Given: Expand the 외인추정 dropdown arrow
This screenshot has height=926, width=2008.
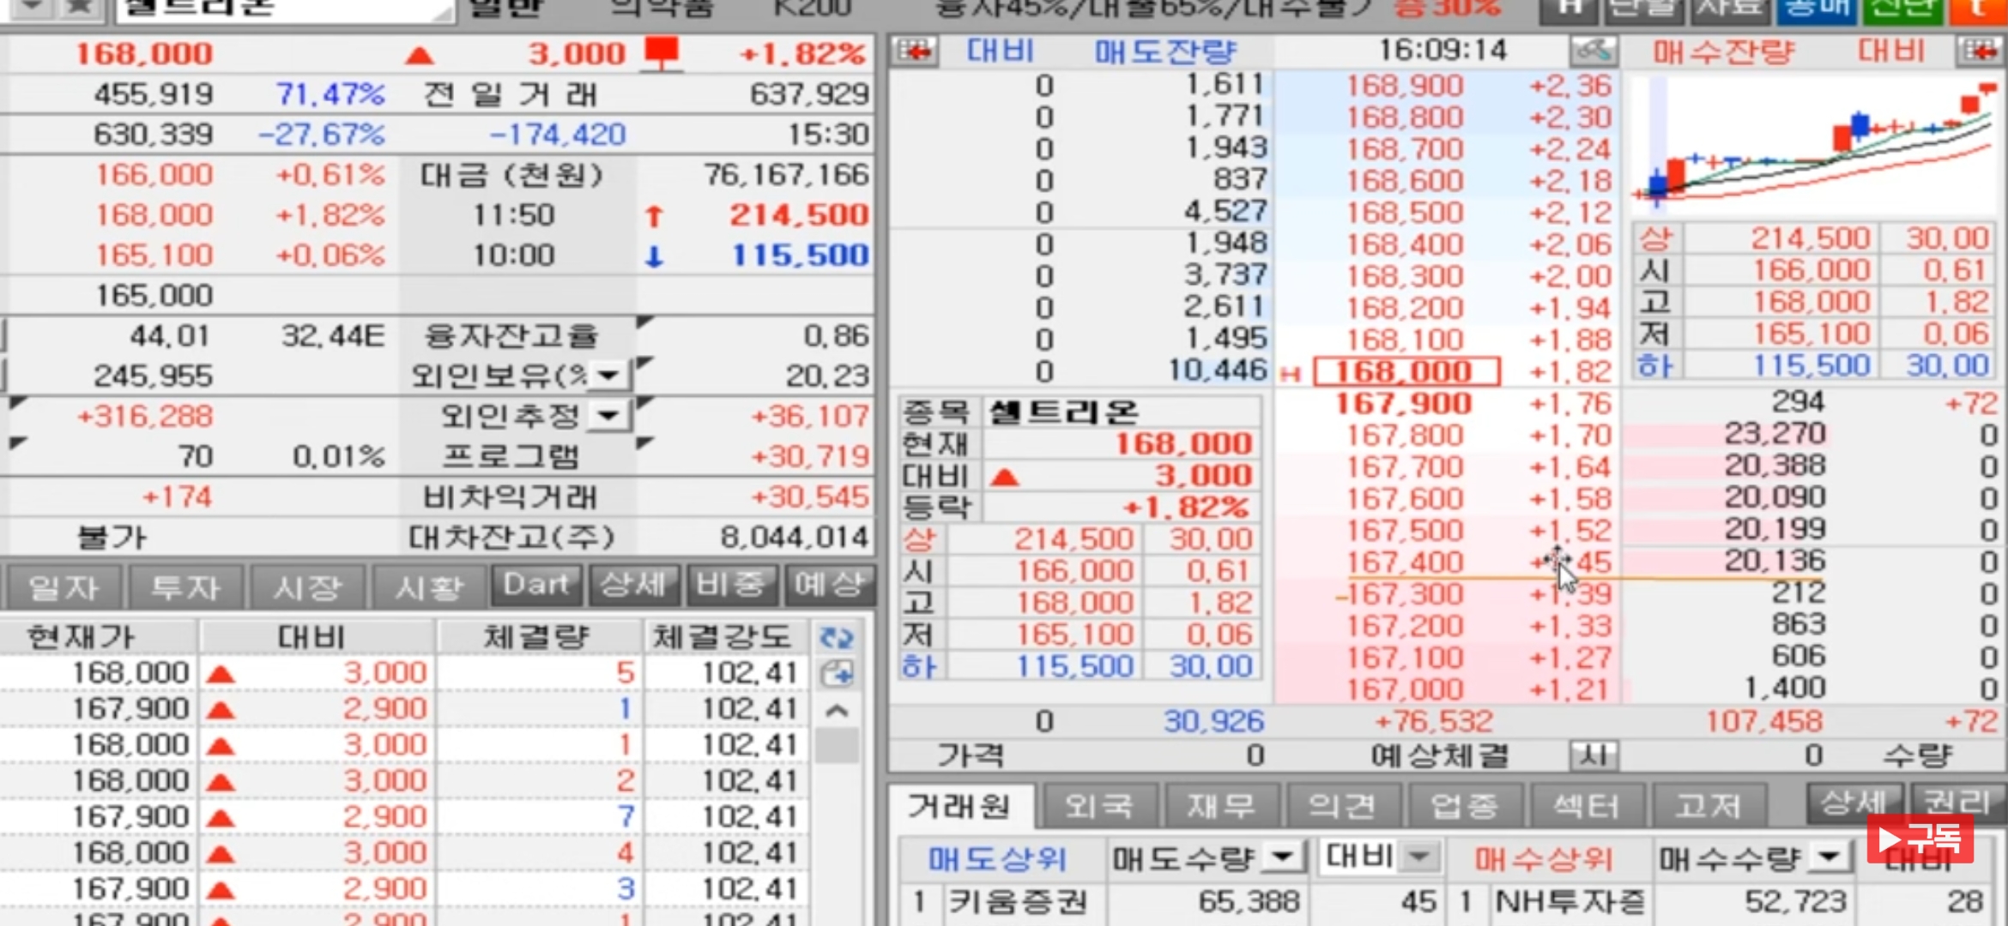Looking at the screenshot, I should pyautogui.click(x=609, y=416).
